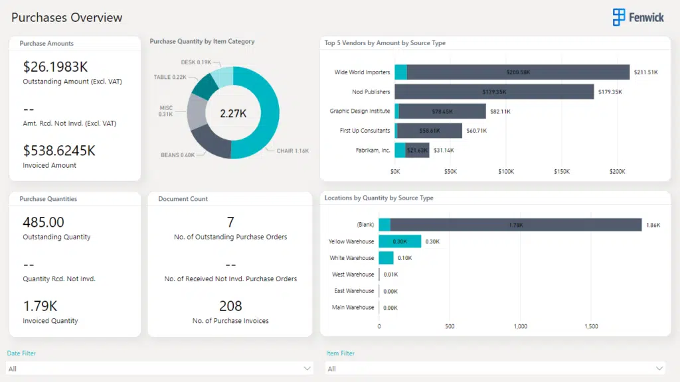680x382 pixels.
Task: Click the Fabrikam, Inc. teal bar segment
Action: [x=400, y=151]
